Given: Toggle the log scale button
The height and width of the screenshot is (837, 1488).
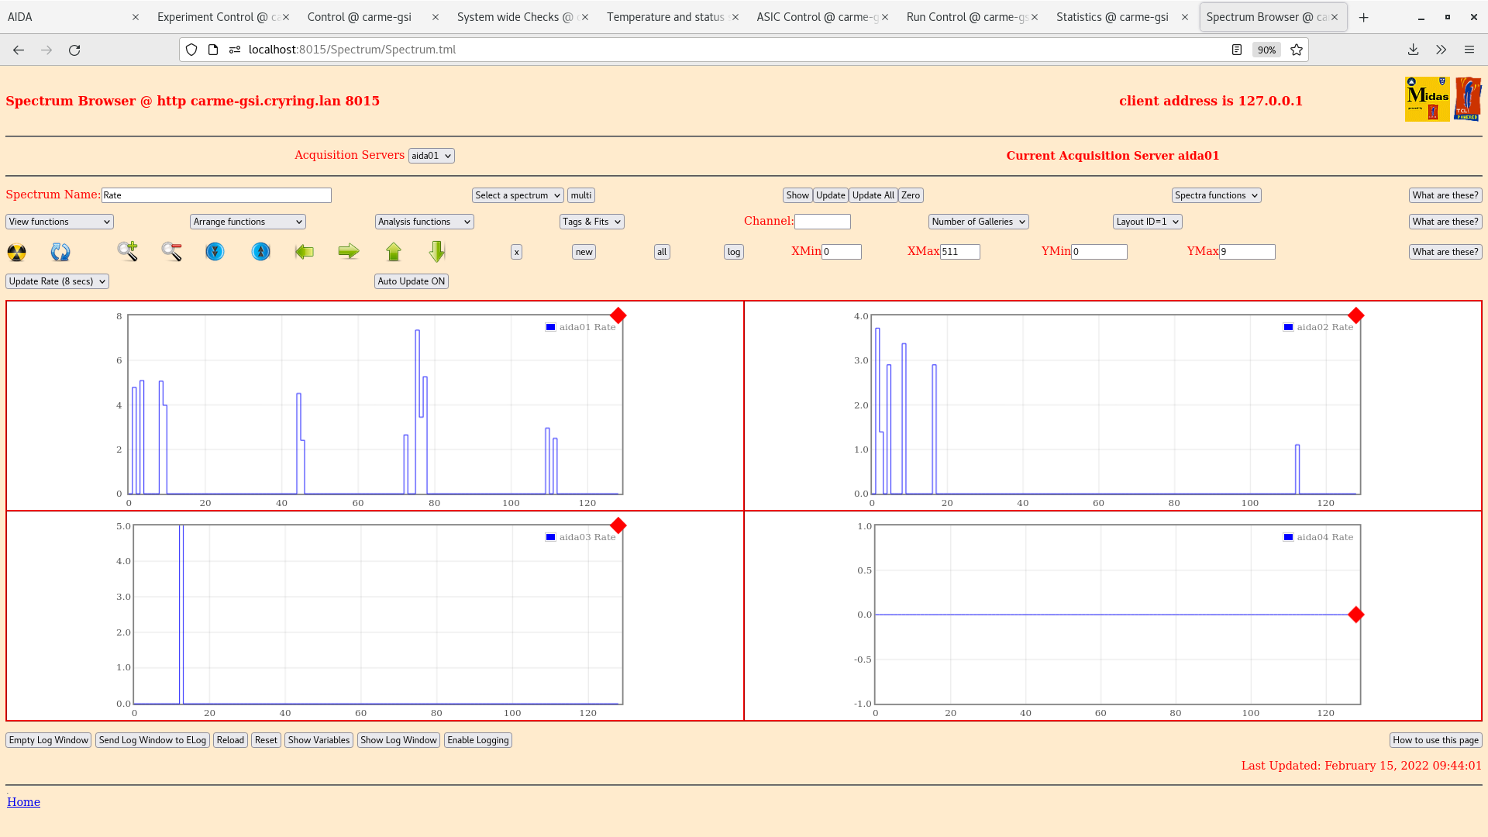Looking at the screenshot, I should click(x=733, y=252).
